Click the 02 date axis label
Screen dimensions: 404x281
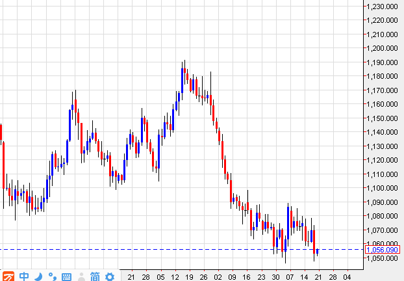[218, 277]
